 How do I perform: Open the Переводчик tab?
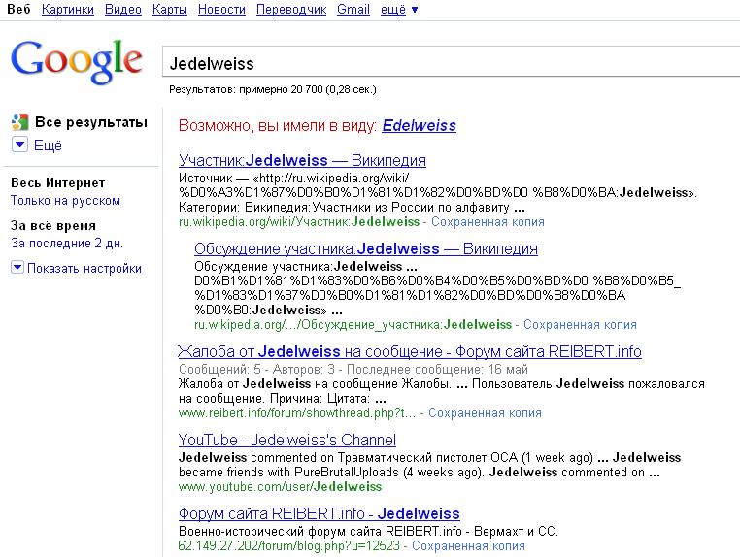291,10
